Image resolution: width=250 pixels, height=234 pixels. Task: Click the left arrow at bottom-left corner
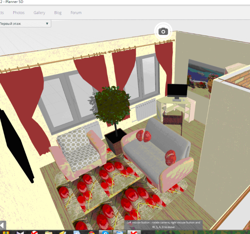[x=3, y=225]
